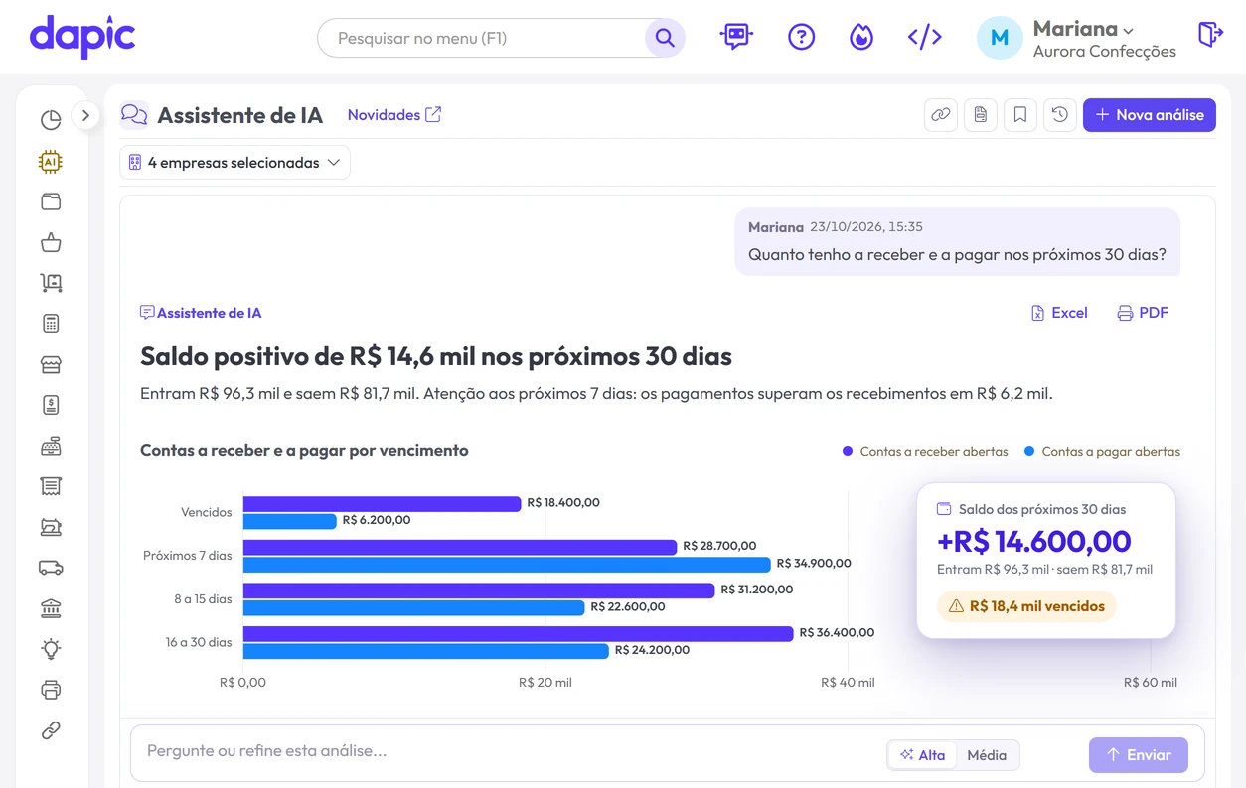Image resolution: width=1246 pixels, height=788 pixels.
Task: Open the sewing machine production sidebar icon
Action: coord(51,527)
